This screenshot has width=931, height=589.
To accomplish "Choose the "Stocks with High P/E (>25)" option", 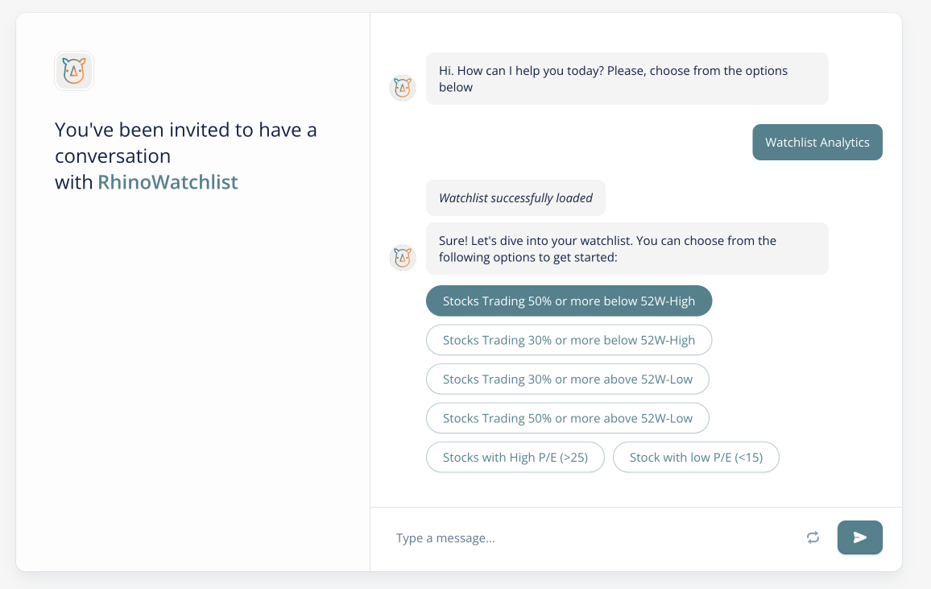I will pos(515,457).
